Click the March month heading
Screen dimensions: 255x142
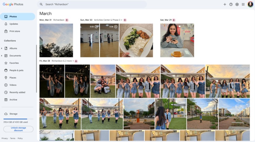point(45,14)
